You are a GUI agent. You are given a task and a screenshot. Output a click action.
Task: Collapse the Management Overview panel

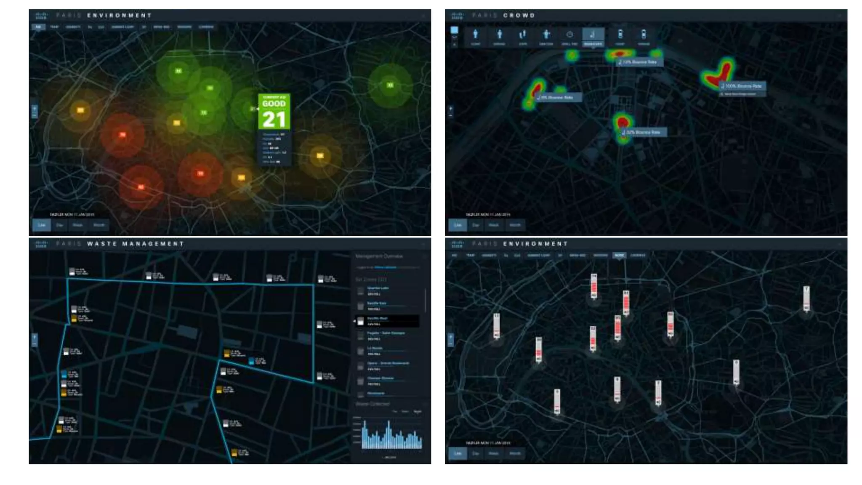pos(424,256)
